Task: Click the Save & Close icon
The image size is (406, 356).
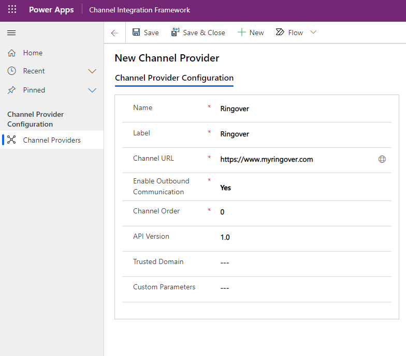Action: point(175,32)
